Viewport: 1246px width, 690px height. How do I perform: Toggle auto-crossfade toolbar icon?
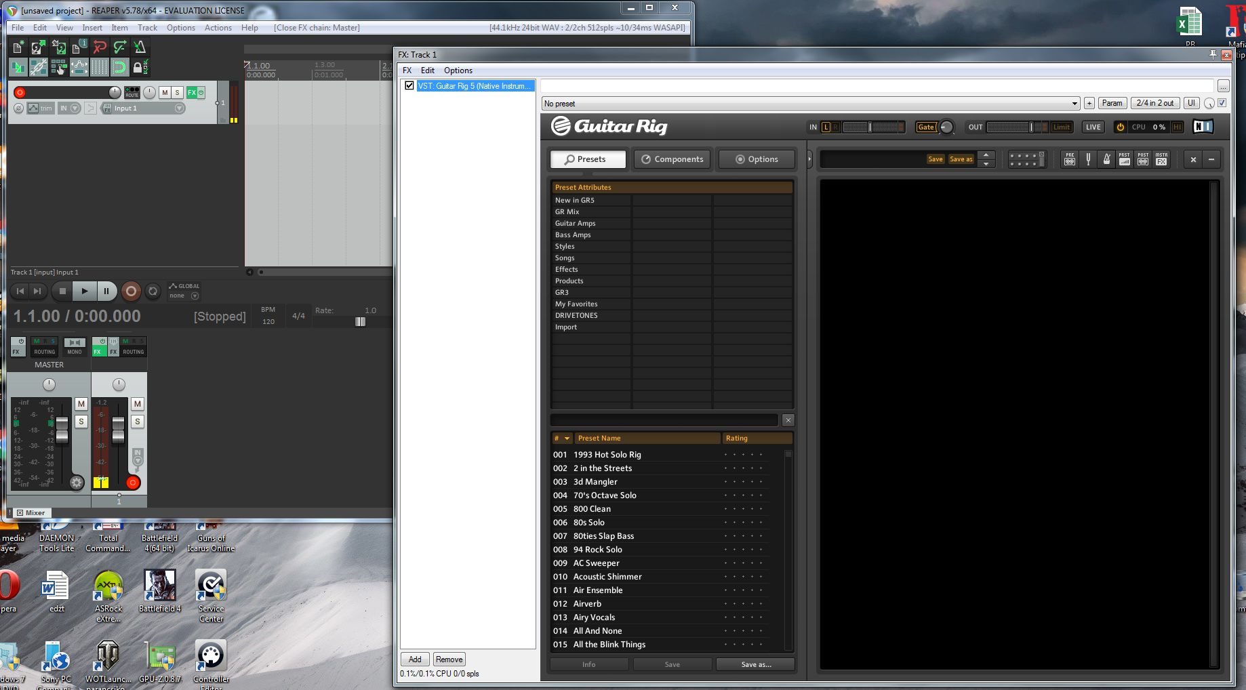(18, 67)
